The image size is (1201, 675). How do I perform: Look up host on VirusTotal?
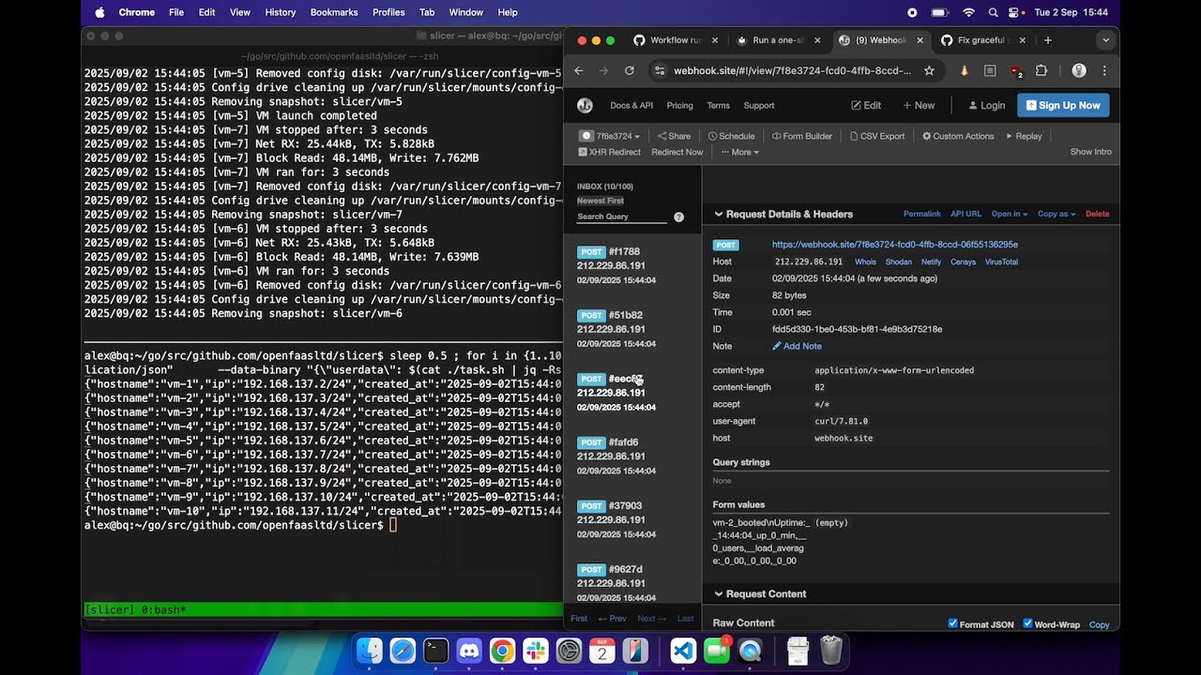click(1001, 262)
